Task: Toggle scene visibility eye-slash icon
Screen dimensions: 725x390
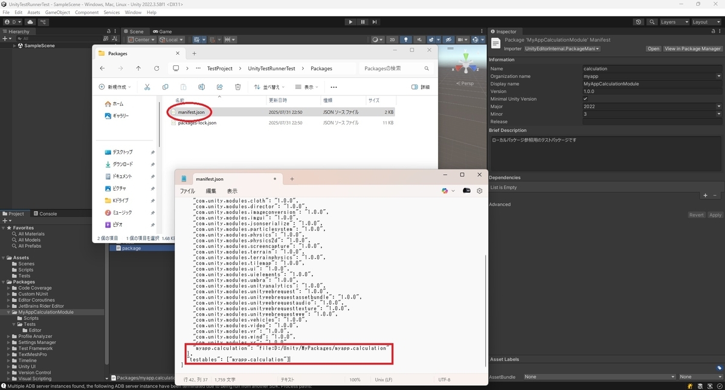Action: 449,40
